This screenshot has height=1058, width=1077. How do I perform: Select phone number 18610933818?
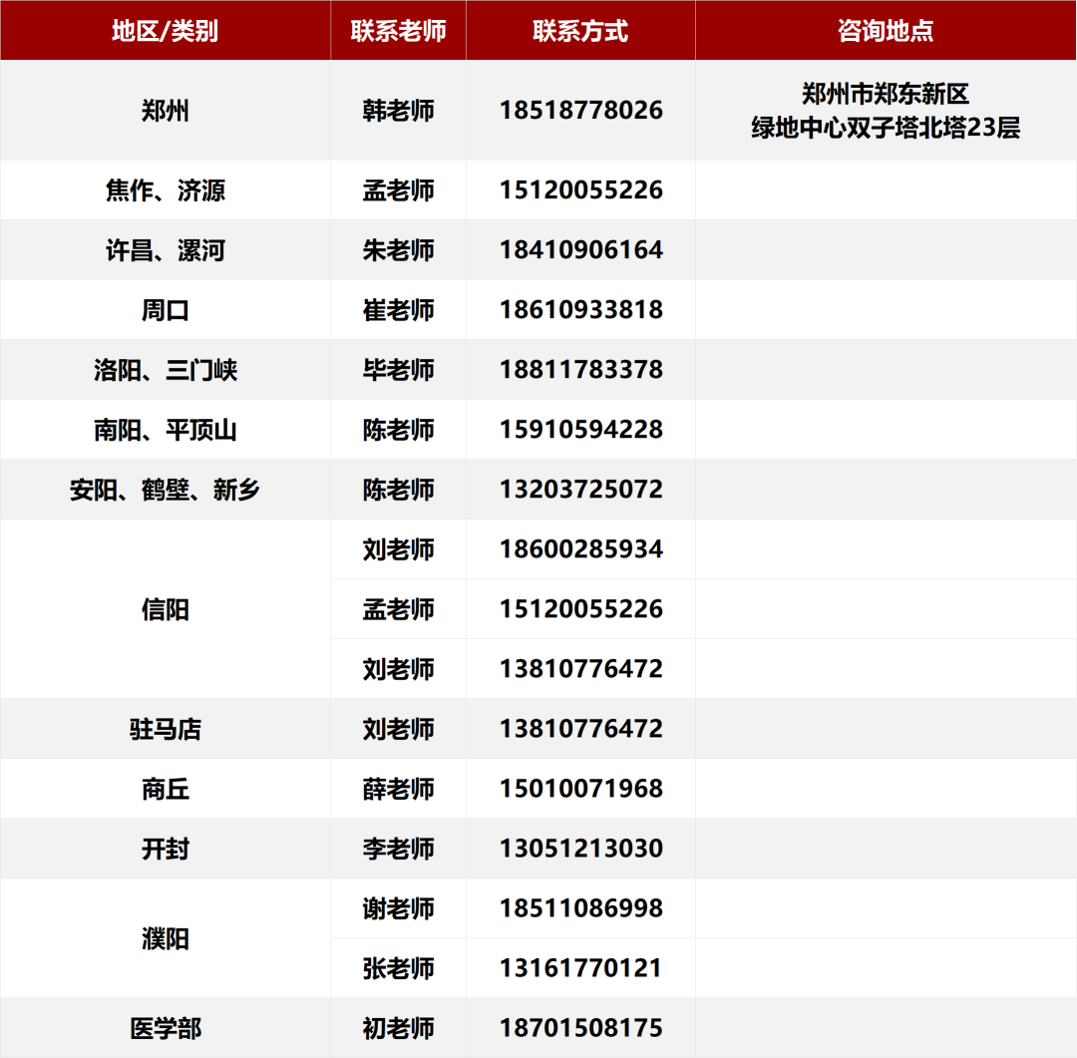581,309
